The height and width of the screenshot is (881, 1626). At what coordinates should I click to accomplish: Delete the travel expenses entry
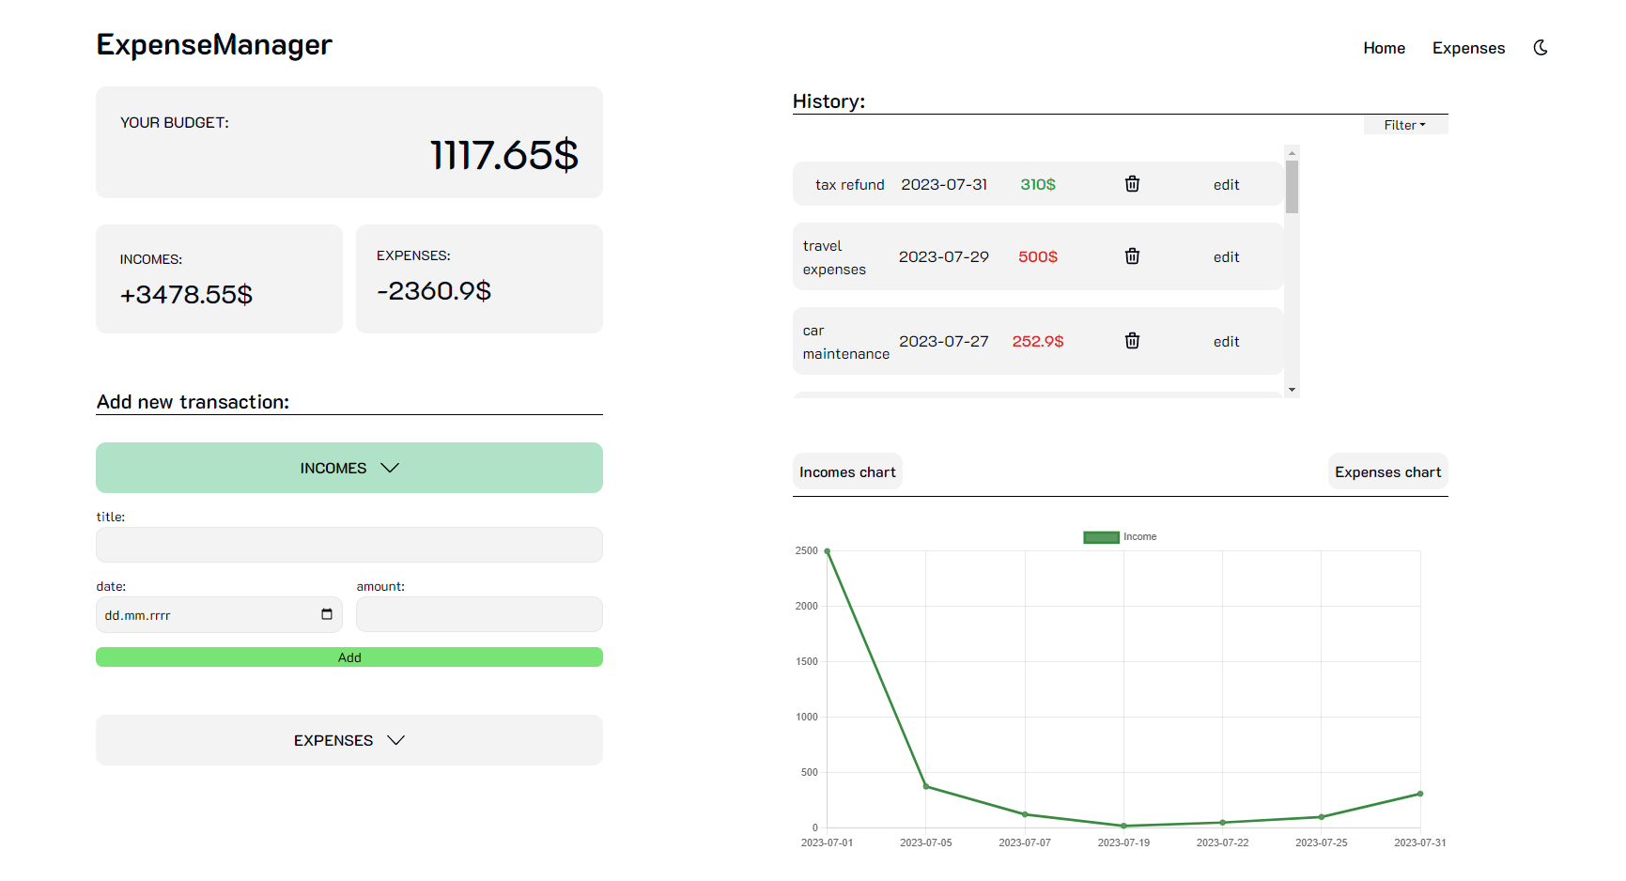(1132, 255)
